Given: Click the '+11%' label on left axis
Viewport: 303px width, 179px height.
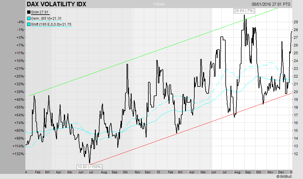Looking at the screenshot, I should click(x=19, y=53).
